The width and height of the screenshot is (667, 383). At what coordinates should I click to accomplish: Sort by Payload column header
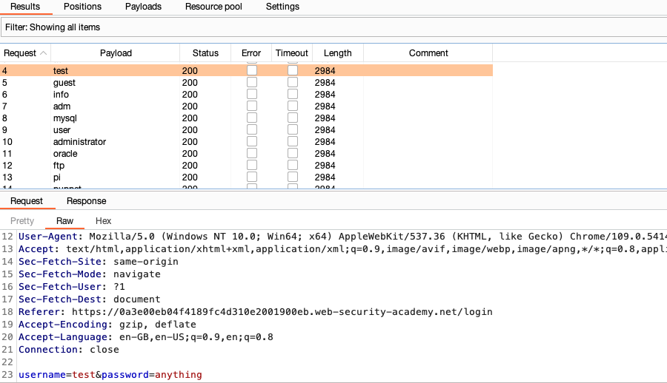[116, 53]
